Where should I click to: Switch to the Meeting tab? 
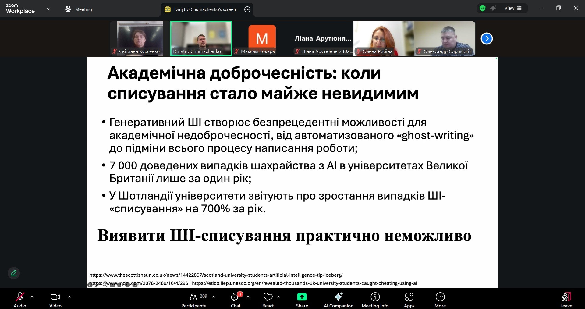(x=79, y=9)
